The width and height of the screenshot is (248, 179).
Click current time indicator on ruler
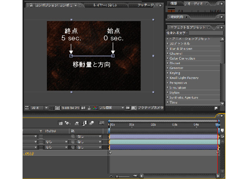(x=218, y=125)
